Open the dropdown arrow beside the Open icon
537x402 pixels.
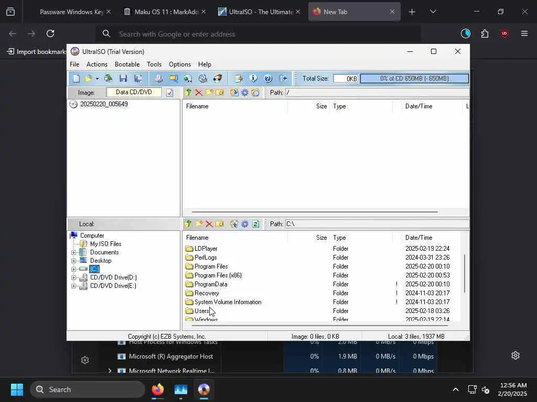click(97, 79)
